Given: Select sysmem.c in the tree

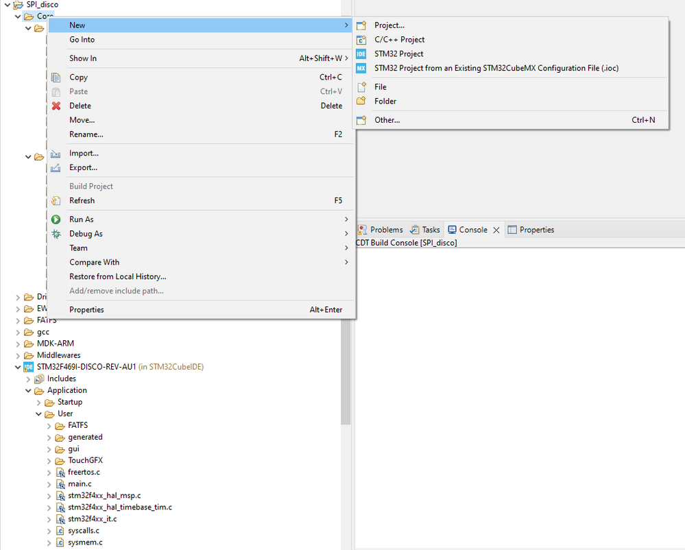Looking at the screenshot, I should [85, 542].
